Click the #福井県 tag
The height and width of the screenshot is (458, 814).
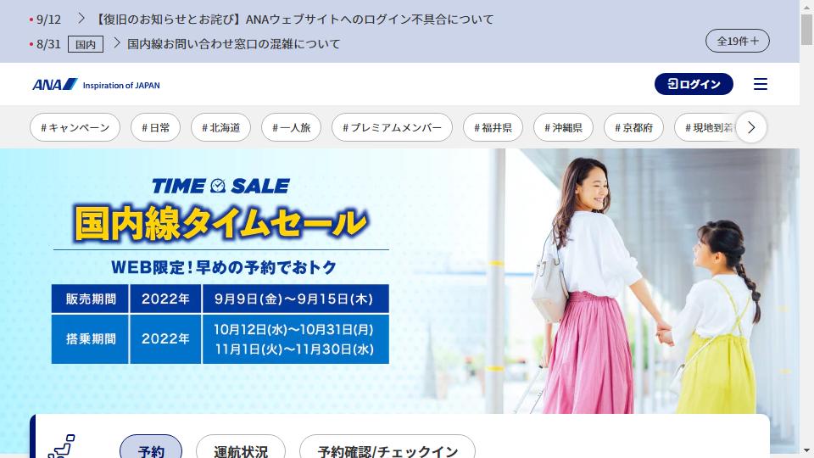[x=493, y=128]
